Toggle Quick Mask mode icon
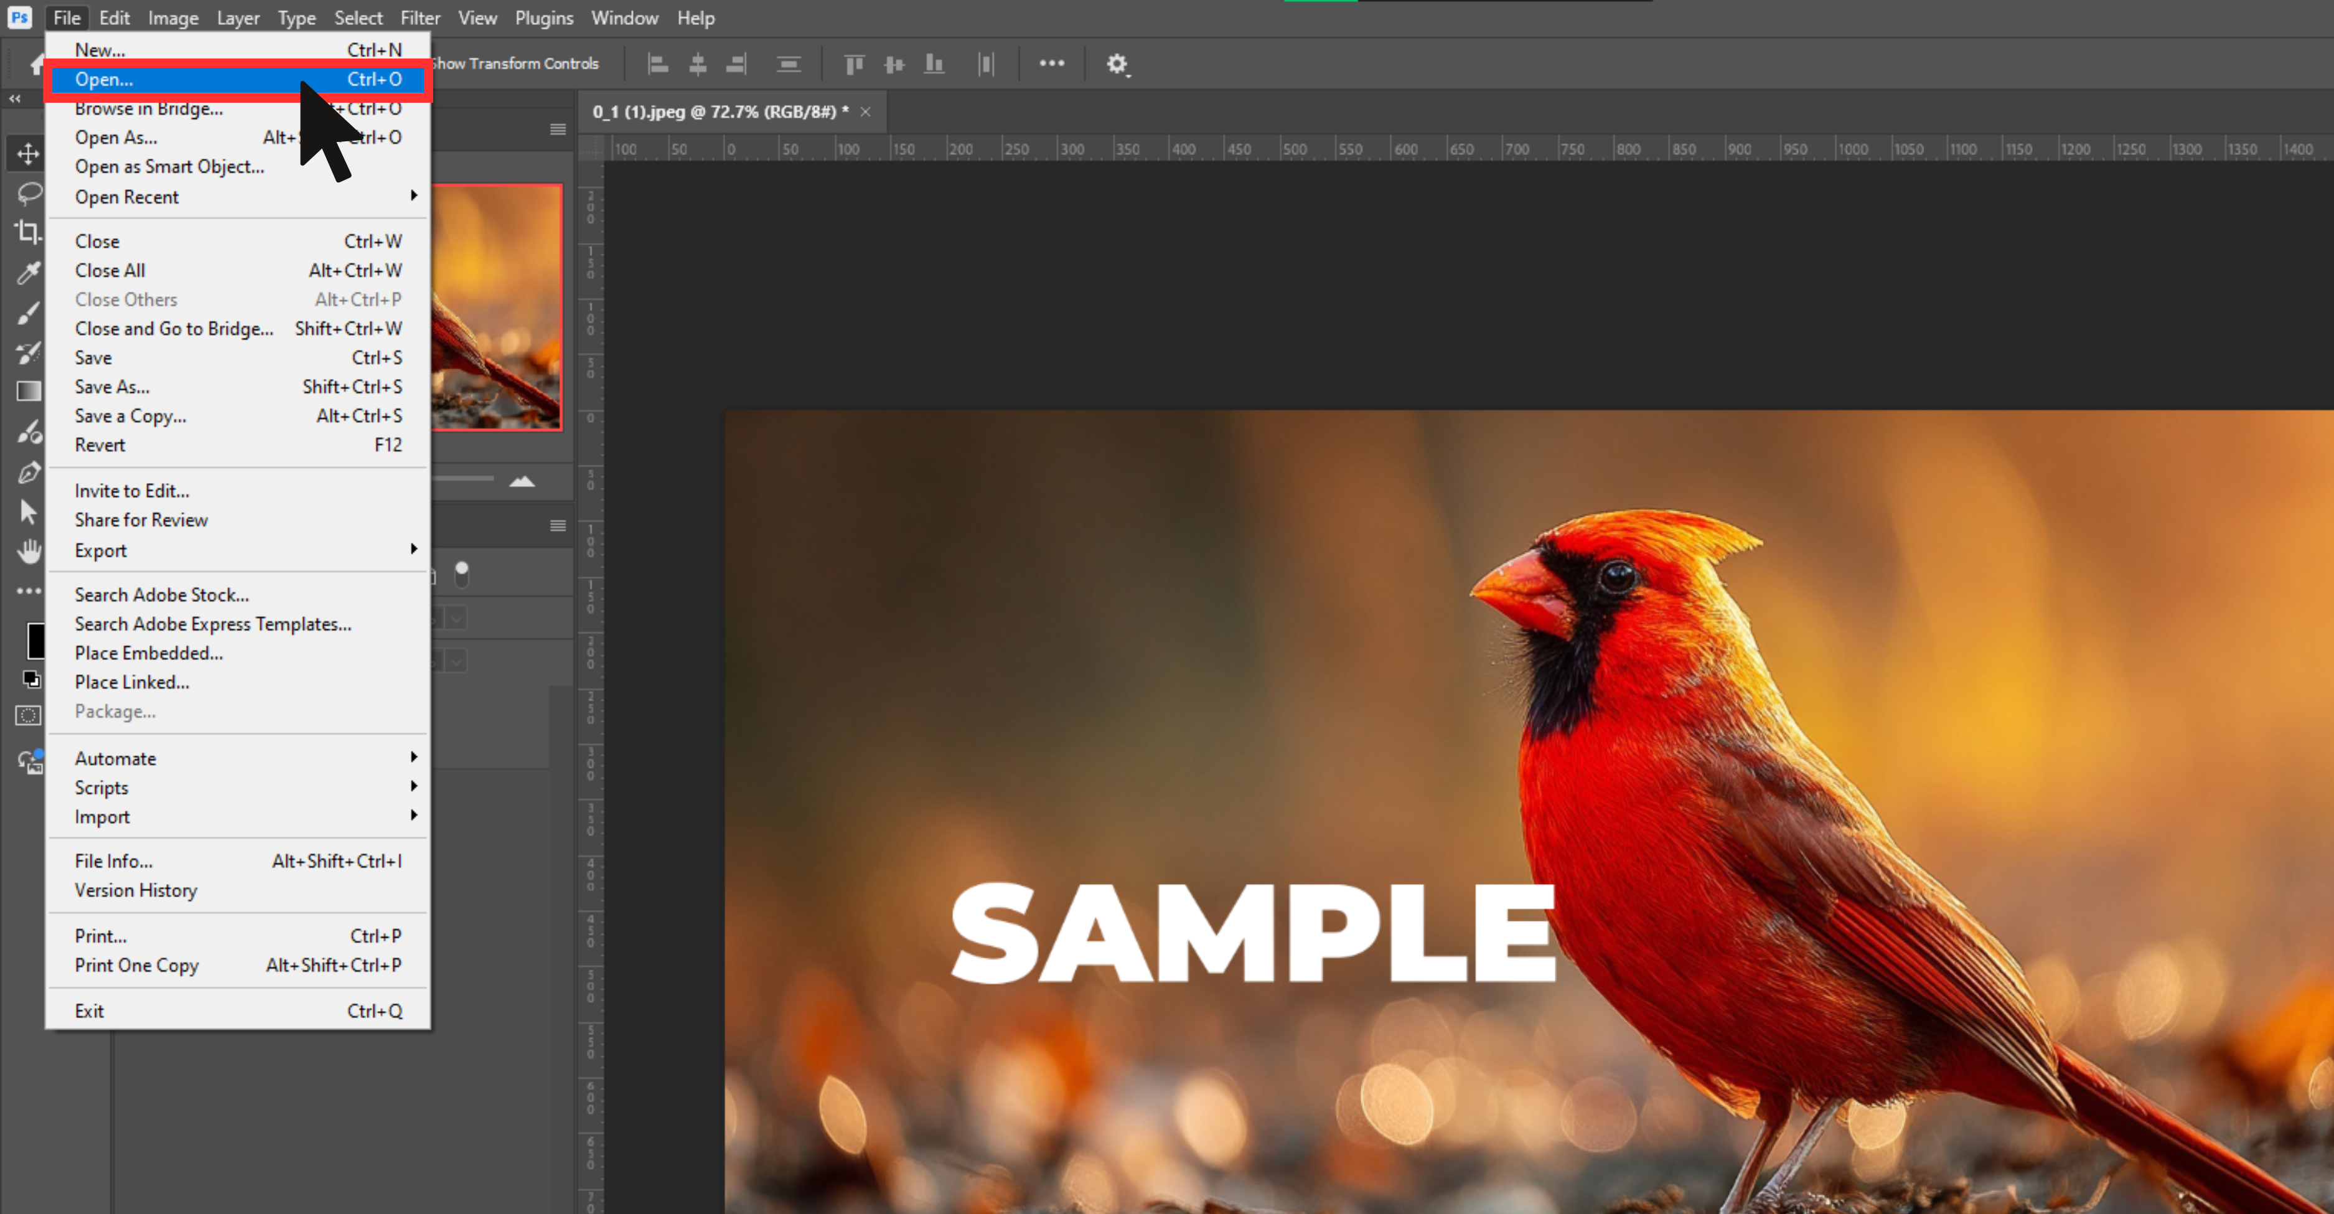The height and width of the screenshot is (1214, 2334). click(28, 716)
